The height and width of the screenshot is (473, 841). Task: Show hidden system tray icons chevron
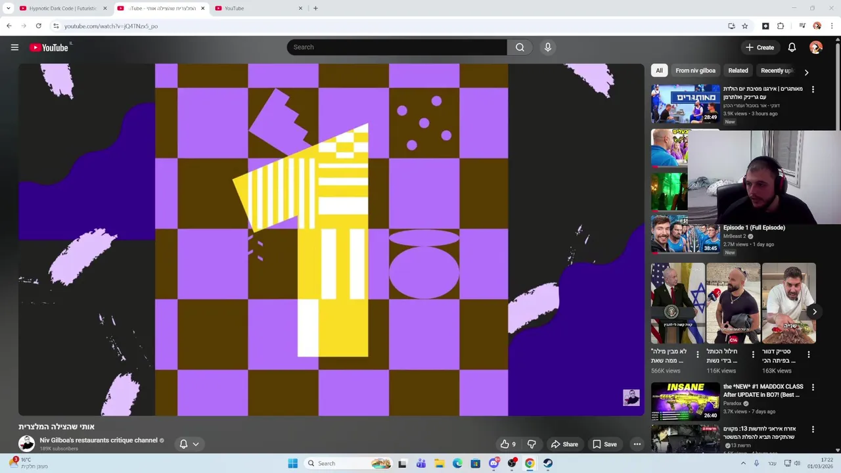744,463
